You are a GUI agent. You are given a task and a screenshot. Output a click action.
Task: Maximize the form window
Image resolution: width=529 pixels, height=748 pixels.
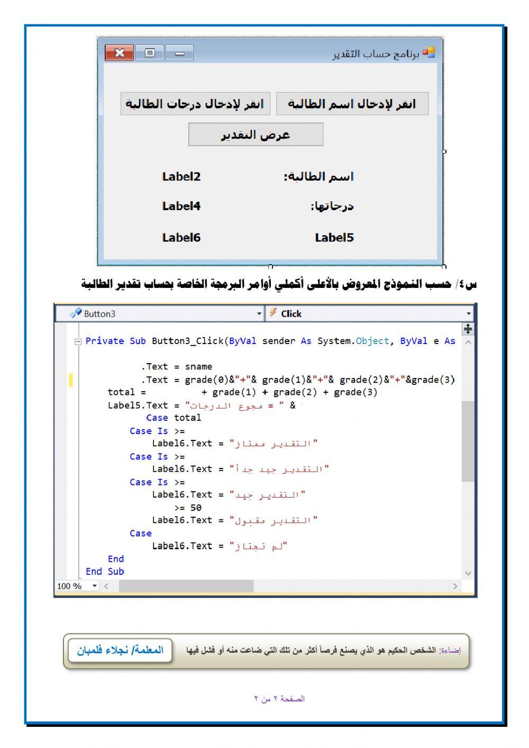point(150,53)
